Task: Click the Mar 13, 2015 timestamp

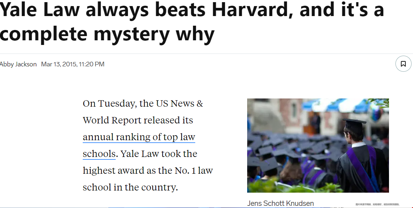Action: [73, 64]
